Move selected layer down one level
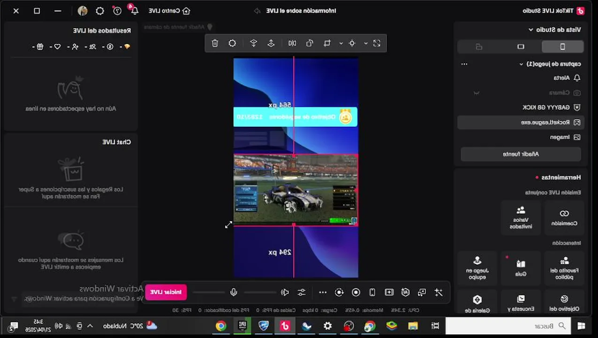The image size is (598, 338). click(254, 43)
